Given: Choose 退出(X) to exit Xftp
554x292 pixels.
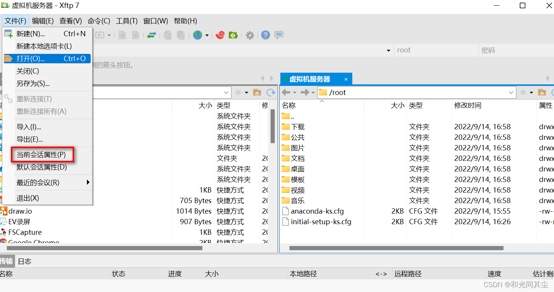Looking at the screenshot, I should [47, 198].
